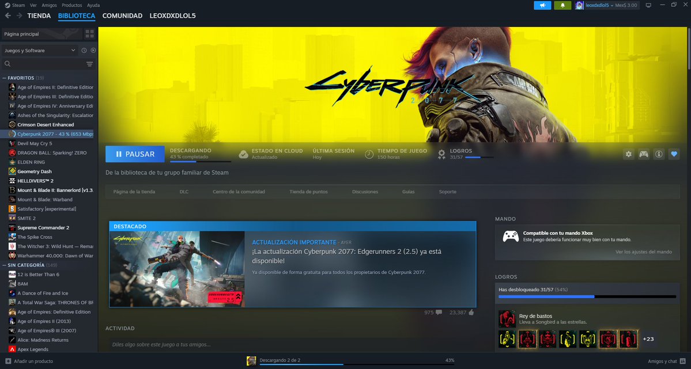Show the +23 more achievements
This screenshot has height=369, width=691.
(x=648, y=339)
